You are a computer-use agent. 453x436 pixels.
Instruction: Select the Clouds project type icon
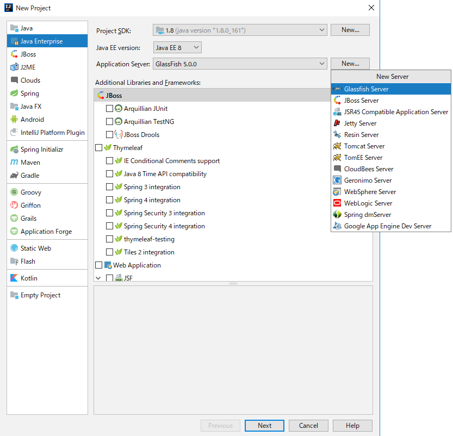[x=14, y=80]
